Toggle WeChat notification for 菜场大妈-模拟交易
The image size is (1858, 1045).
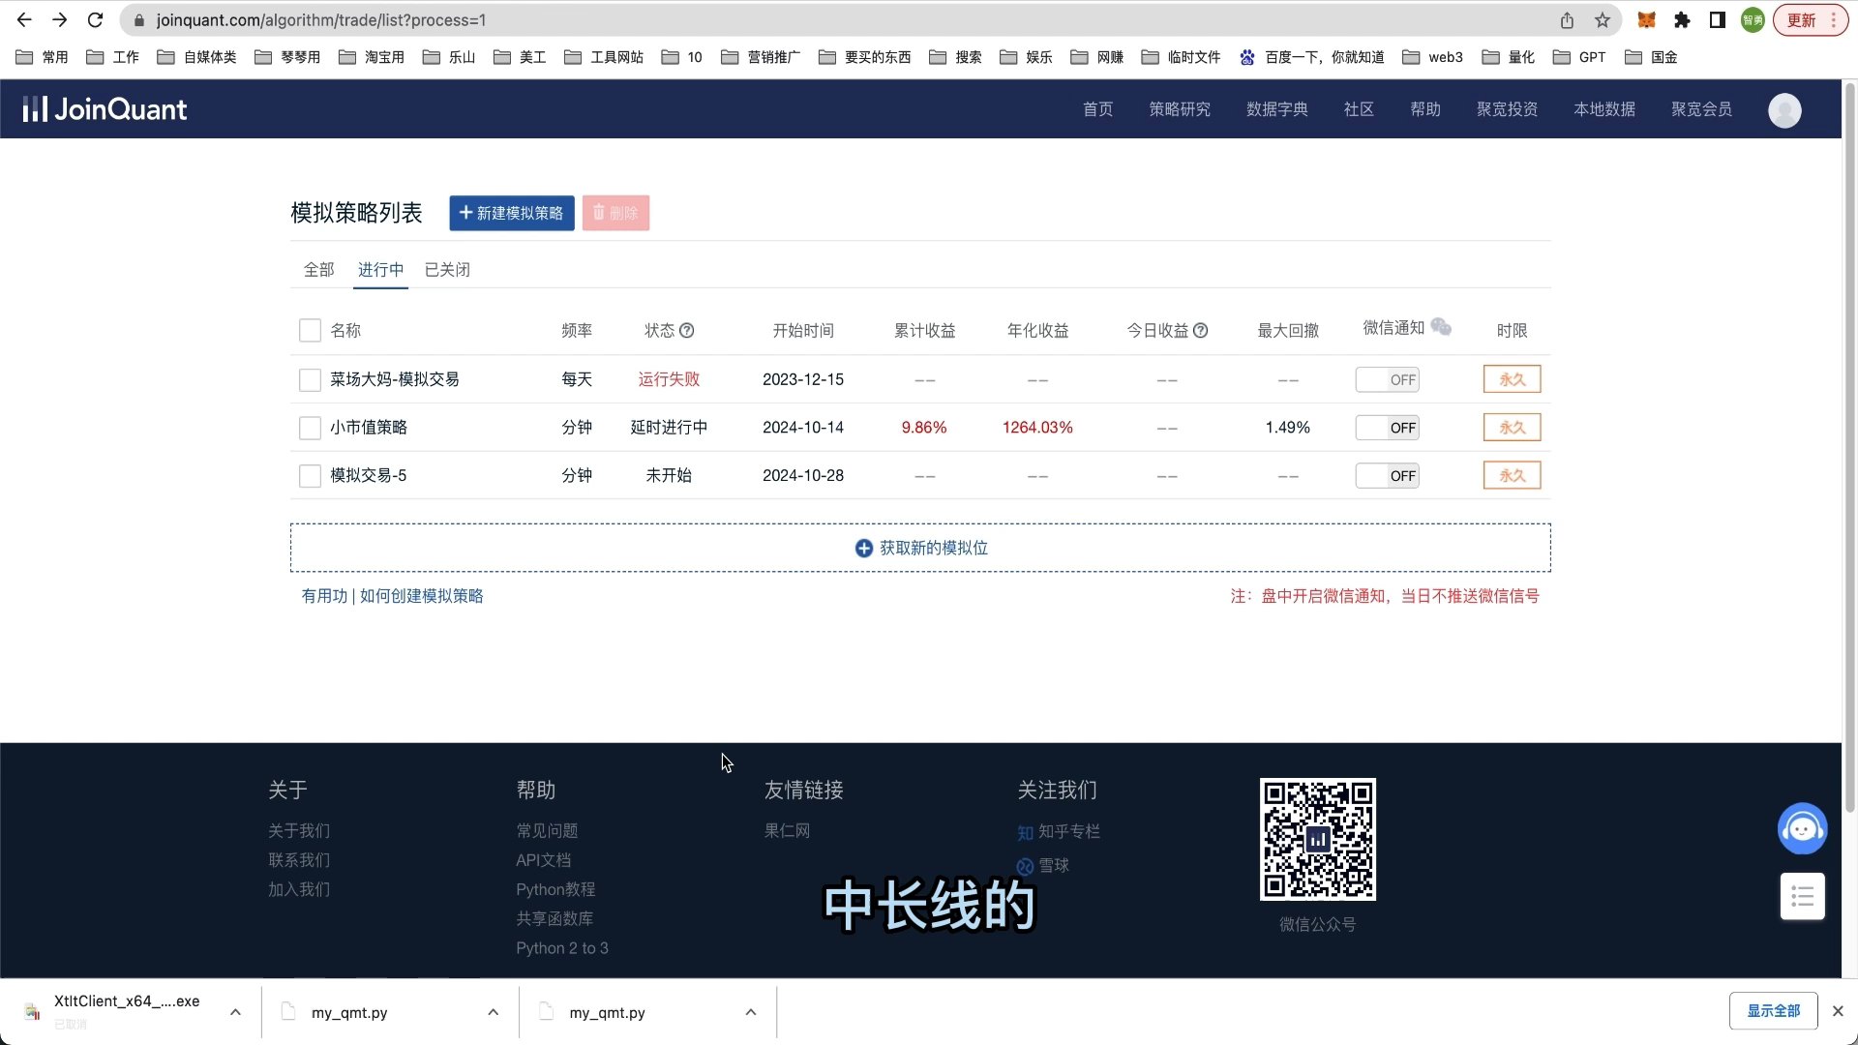pos(1387,379)
